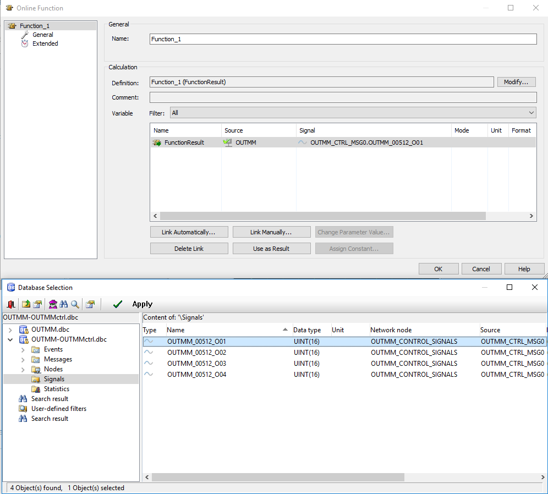Click the binoculars search icon in the toolbar
Screen dimensions: 548x494
coord(64,304)
